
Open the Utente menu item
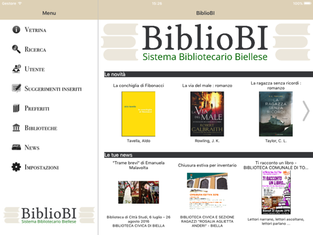tap(35, 69)
